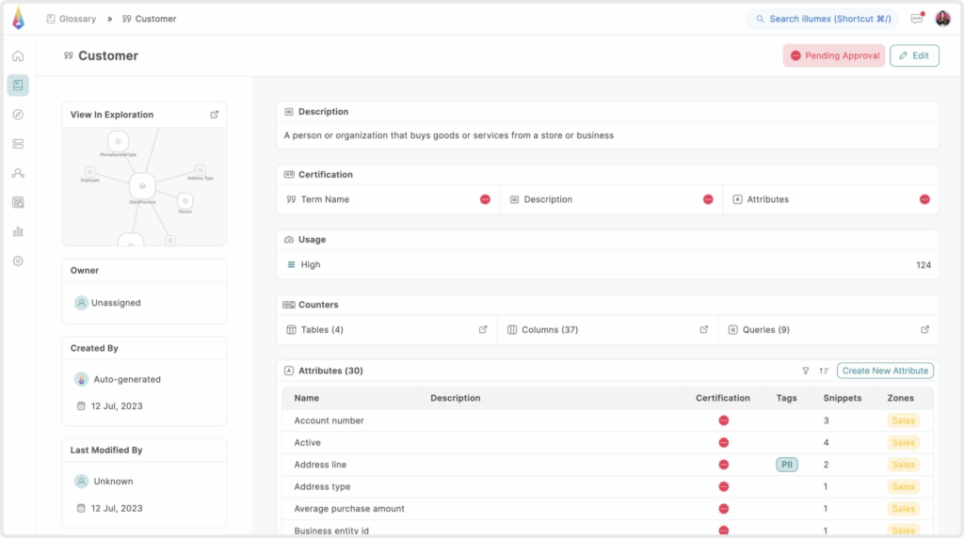This screenshot has width=964, height=538.
Task: Open the chat messages icon in header
Action: (916, 19)
